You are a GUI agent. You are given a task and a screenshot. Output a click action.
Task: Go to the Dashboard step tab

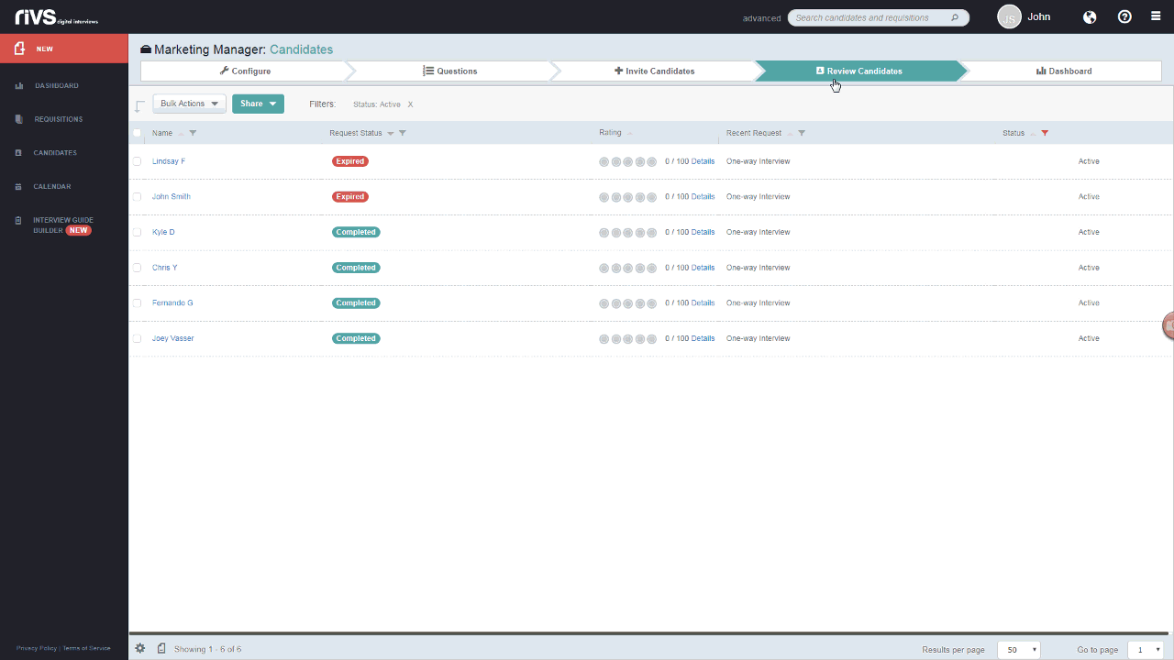tap(1064, 71)
